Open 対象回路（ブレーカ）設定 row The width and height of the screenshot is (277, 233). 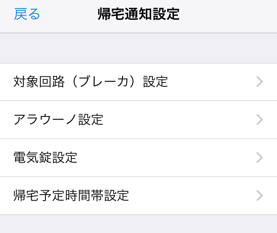click(x=138, y=82)
